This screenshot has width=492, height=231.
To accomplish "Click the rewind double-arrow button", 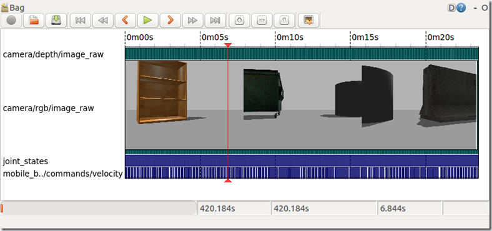I will point(103,21).
